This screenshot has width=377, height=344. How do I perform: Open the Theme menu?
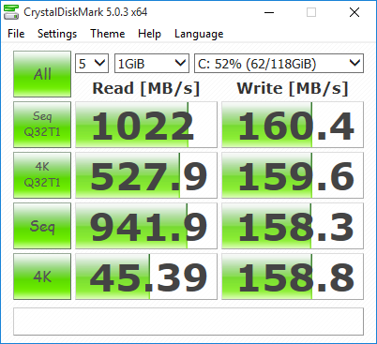[108, 34]
